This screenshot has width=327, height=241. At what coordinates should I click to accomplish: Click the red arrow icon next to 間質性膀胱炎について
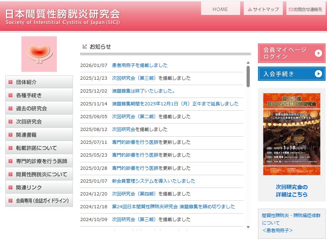[10, 174]
